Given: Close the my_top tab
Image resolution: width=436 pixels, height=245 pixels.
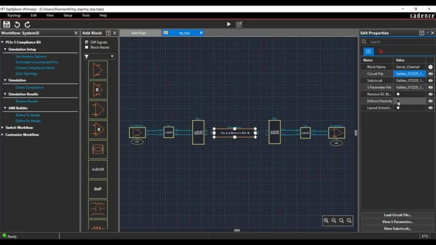Looking at the screenshot, I should (x=201, y=33).
